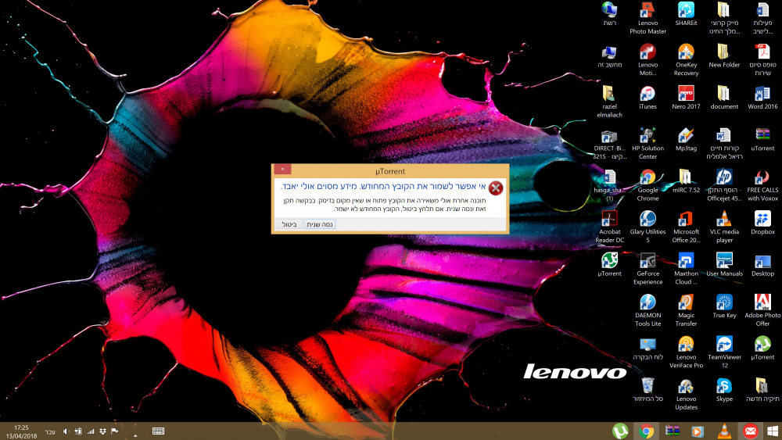Open the 17:25 clock and date
The height and width of the screenshot is (440, 782).
(21, 431)
